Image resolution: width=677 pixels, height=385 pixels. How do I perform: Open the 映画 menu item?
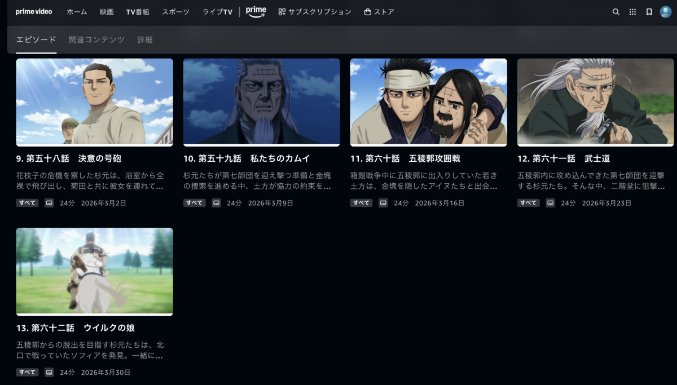(x=107, y=12)
